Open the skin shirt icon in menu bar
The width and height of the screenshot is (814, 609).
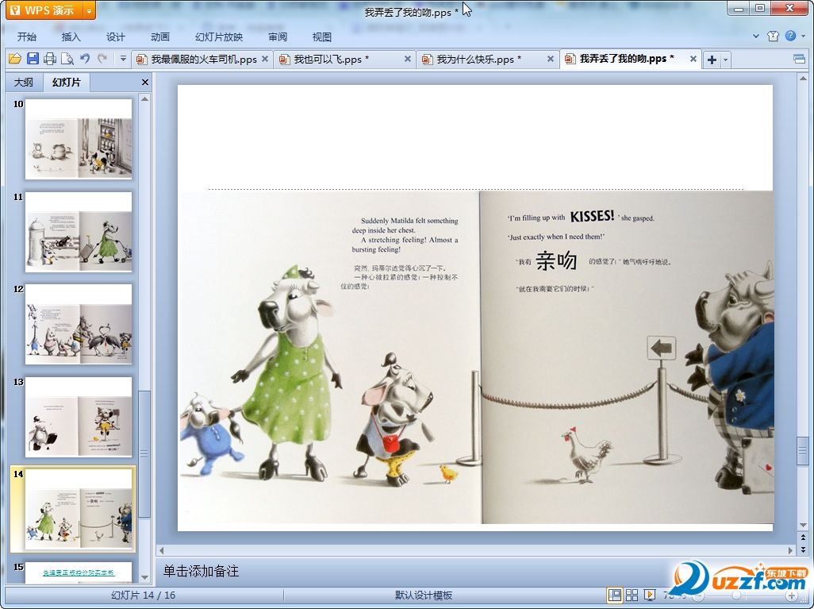coord(773,36)
